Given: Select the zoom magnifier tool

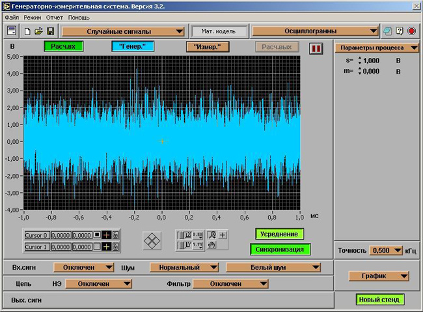Looking at the screenshot, I should pyautogui.click(x=212, y=235).
